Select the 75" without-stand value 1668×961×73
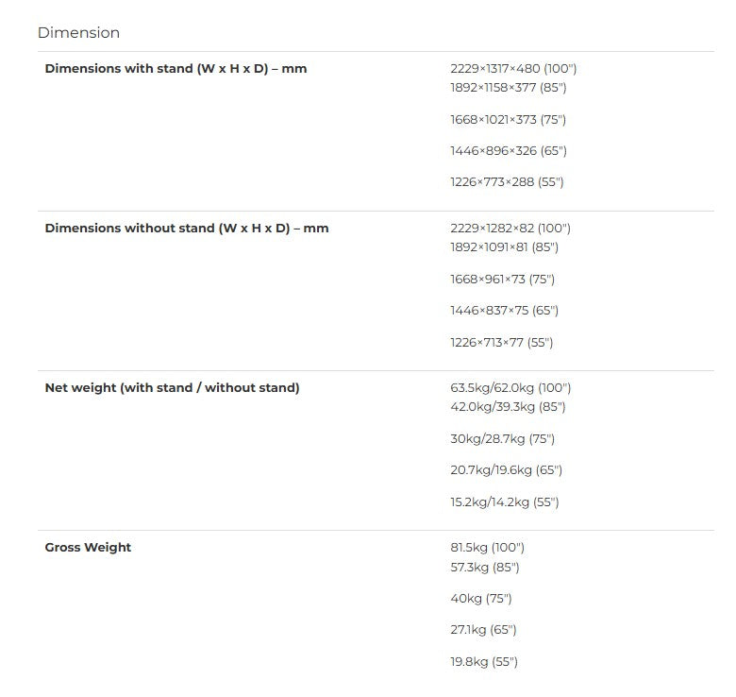 pyautogui.click(x=502, y=280)
